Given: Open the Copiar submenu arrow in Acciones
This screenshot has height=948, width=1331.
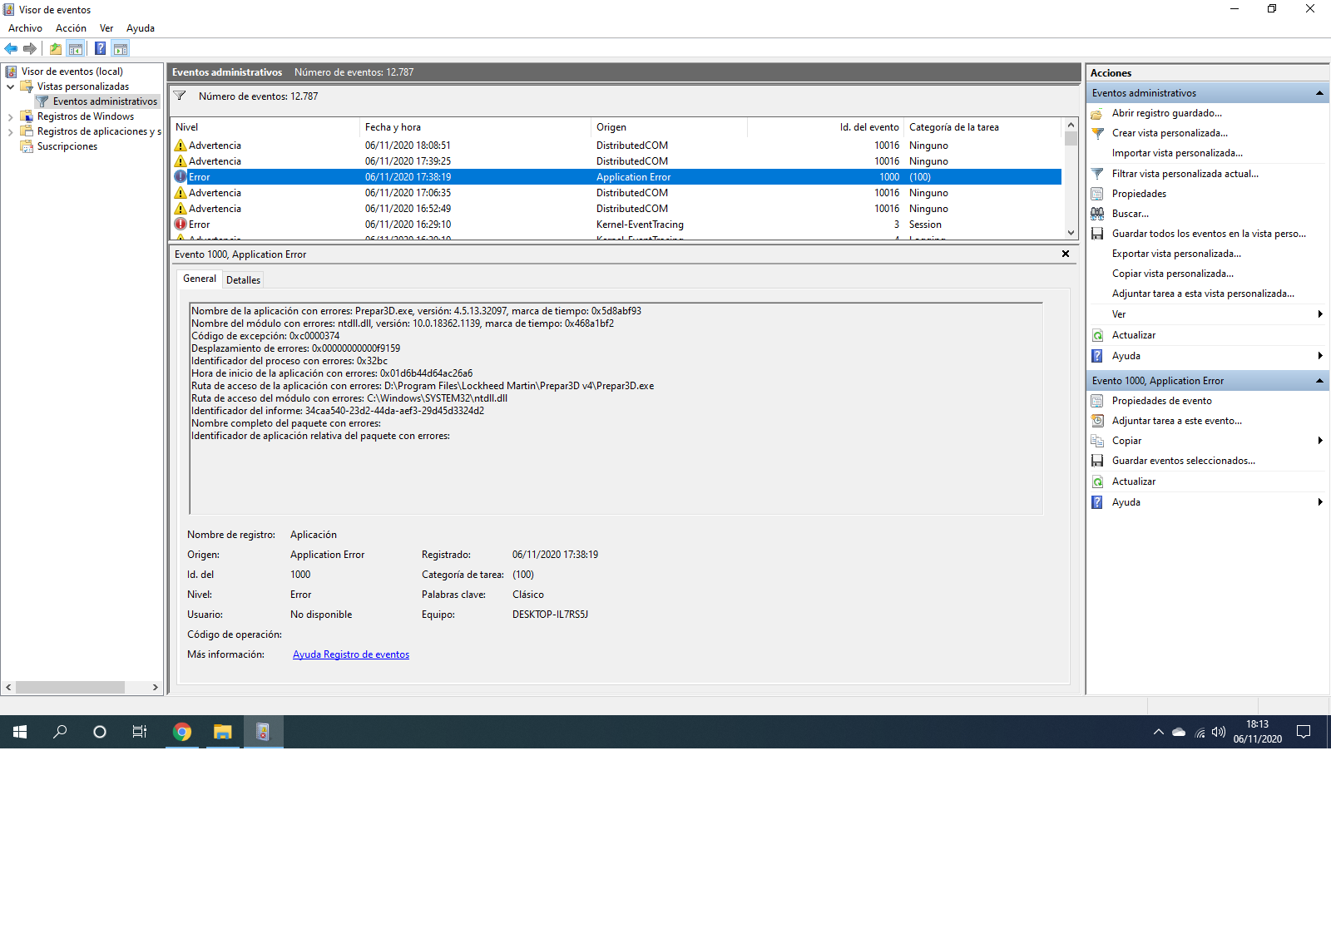Looking at the screenshot, I should click(x=1320, y=441).
